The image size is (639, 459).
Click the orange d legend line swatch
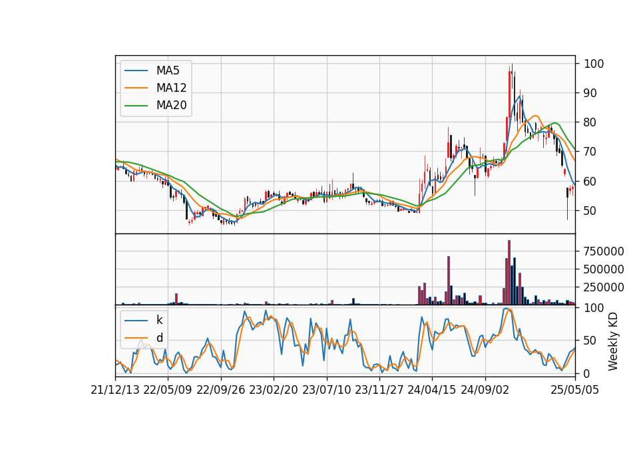[136, 338]
